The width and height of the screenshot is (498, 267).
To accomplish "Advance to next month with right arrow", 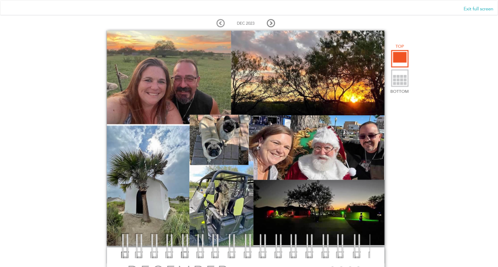I will (x=271, y=23).
